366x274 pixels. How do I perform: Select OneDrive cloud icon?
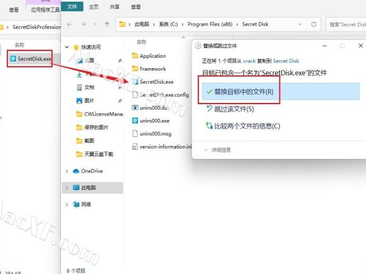point(76,171)
